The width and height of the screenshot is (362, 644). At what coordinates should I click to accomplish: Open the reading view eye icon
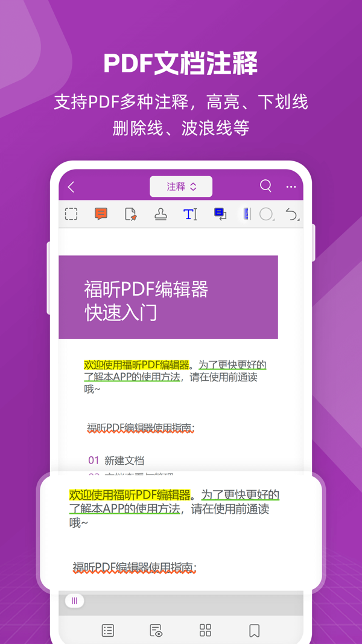coord(156,630)
